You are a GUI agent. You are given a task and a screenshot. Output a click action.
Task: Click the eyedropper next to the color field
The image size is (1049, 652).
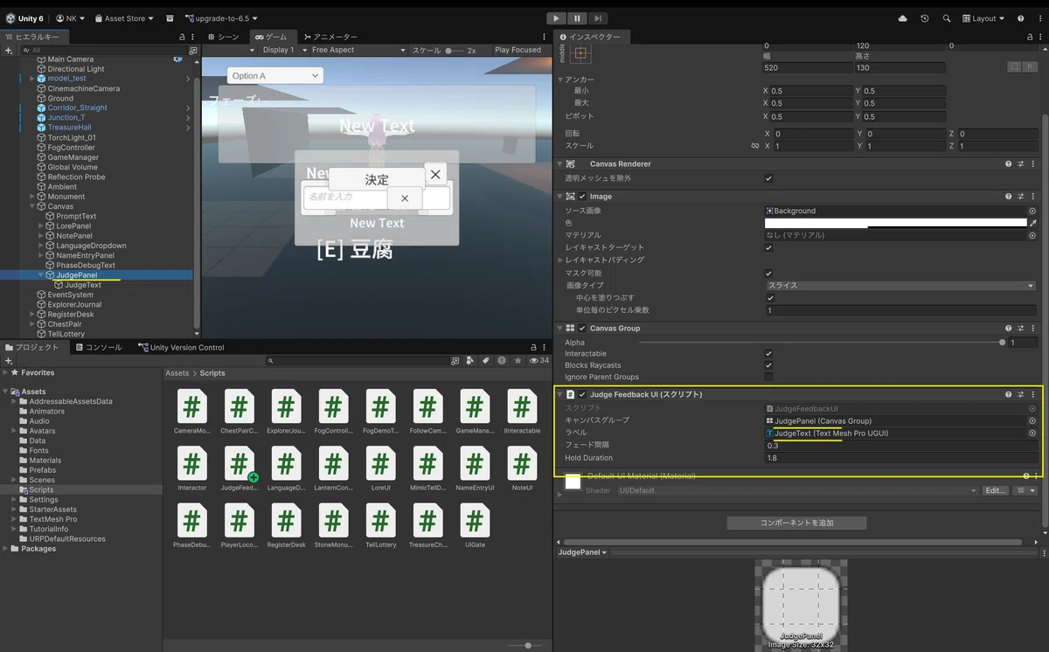(1032, 223)
